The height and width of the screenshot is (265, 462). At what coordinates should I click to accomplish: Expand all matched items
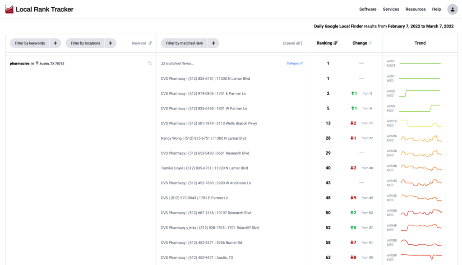[292, 43]
